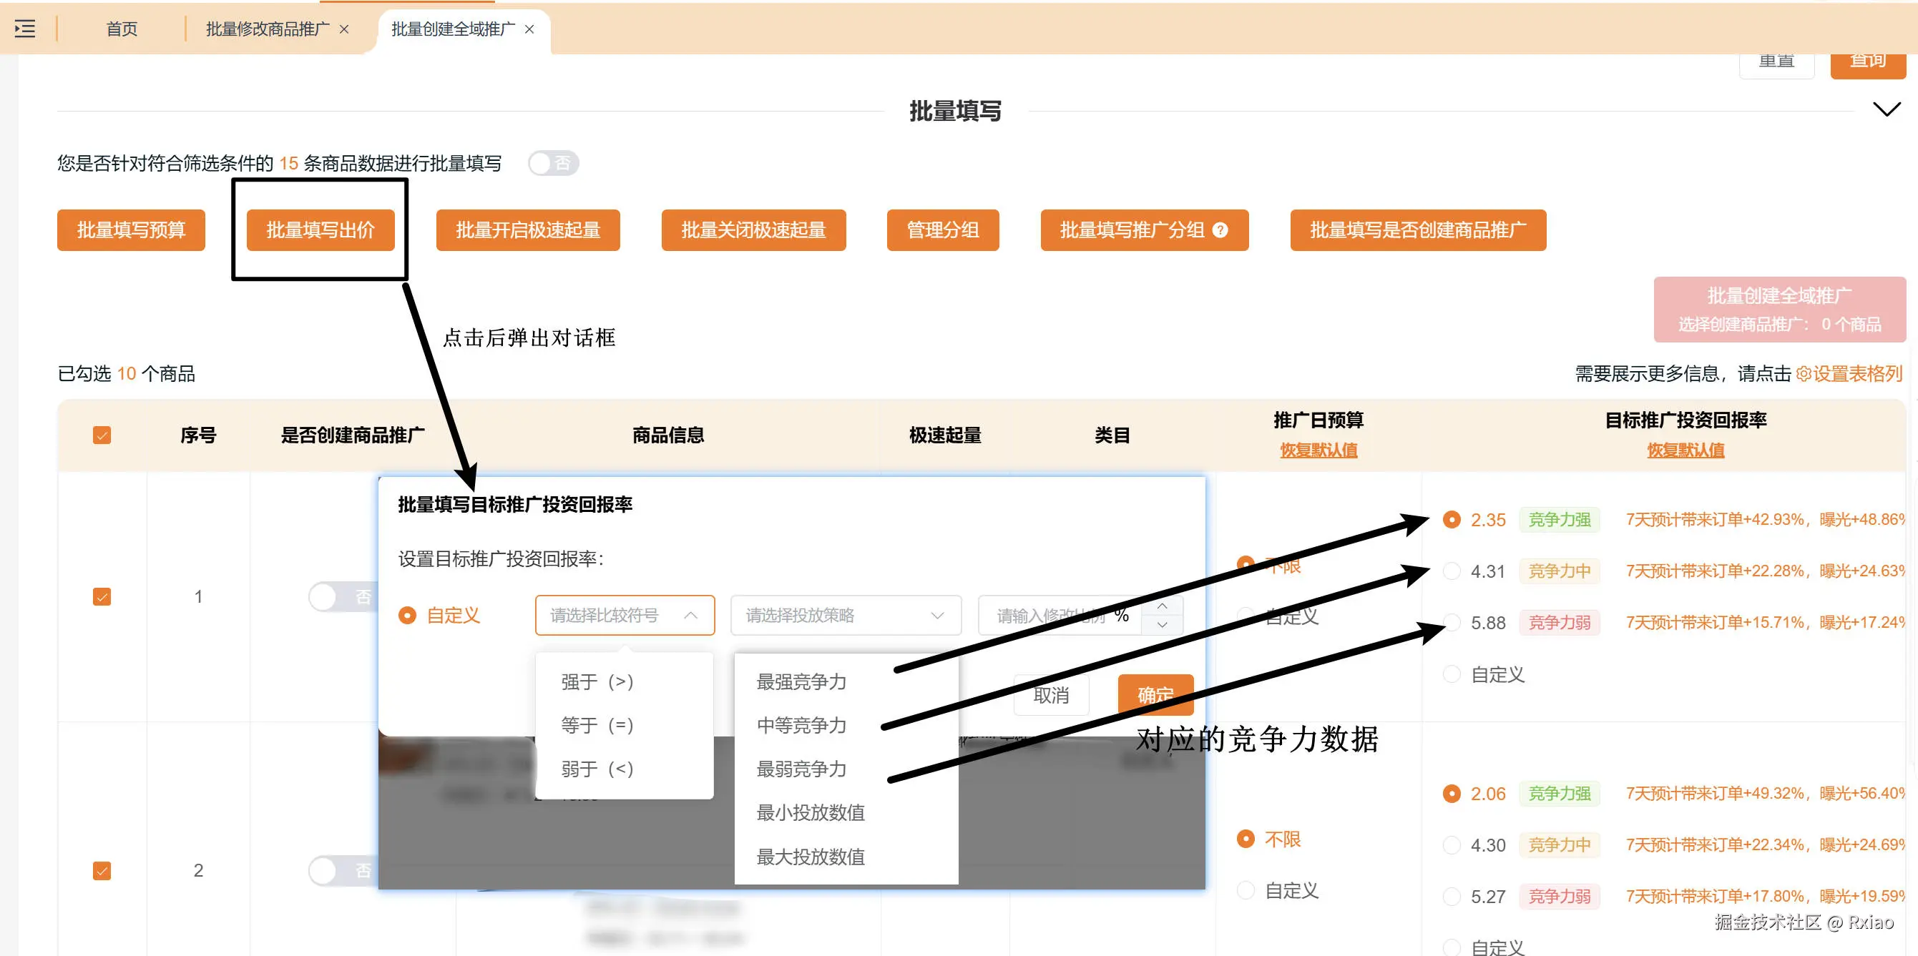Screen dimensions: 1918x956
Task: Click the 竞争力中 tag beside 4.31
Action: pos(1559,571)
